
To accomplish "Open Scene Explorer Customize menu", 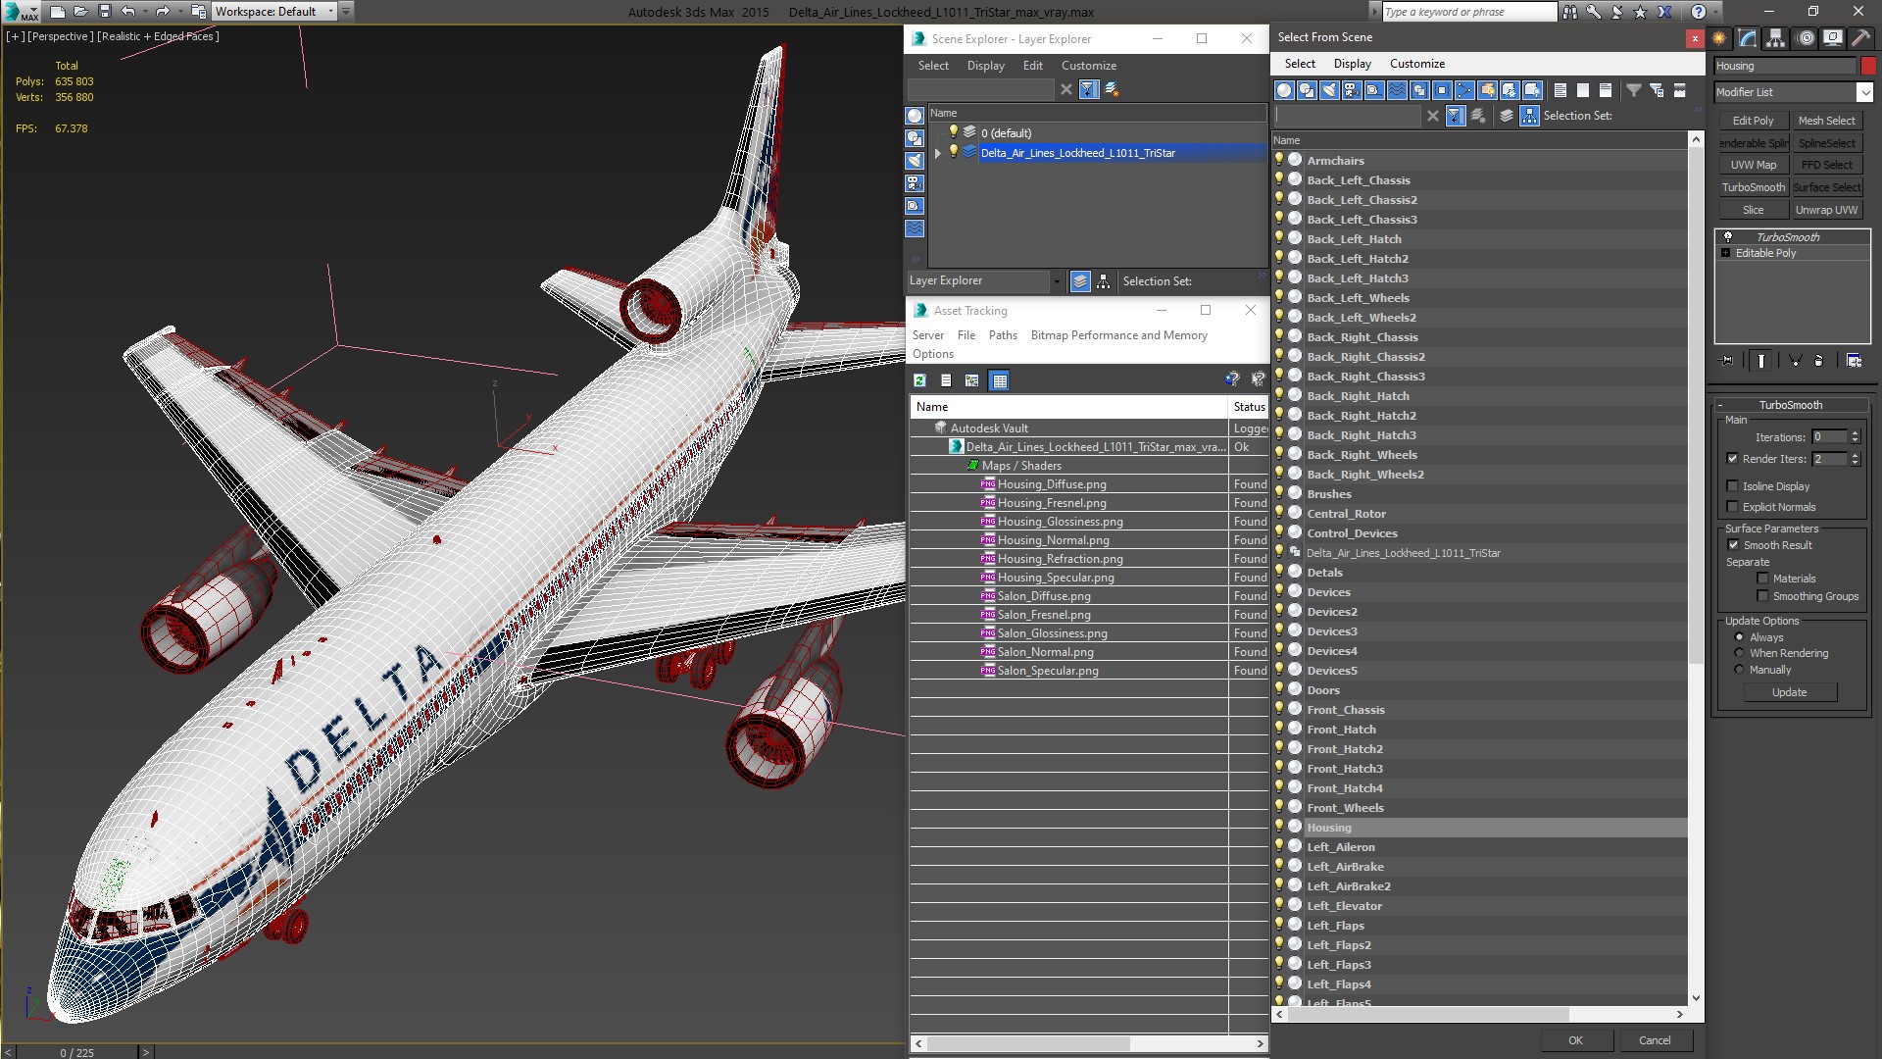I will pos(1088,66).
